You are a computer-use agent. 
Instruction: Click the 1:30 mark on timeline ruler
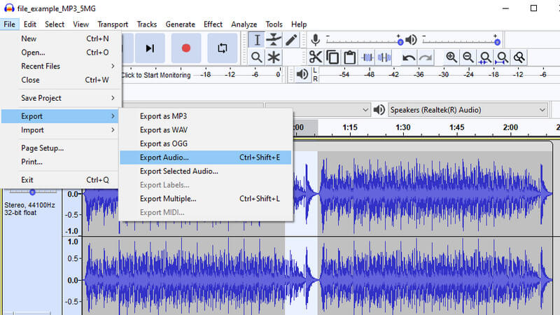coord(403,127)
